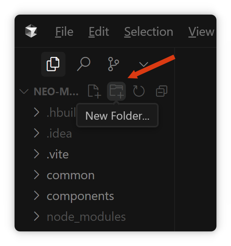Click the Collapse Folders icon

pos(162,91)
